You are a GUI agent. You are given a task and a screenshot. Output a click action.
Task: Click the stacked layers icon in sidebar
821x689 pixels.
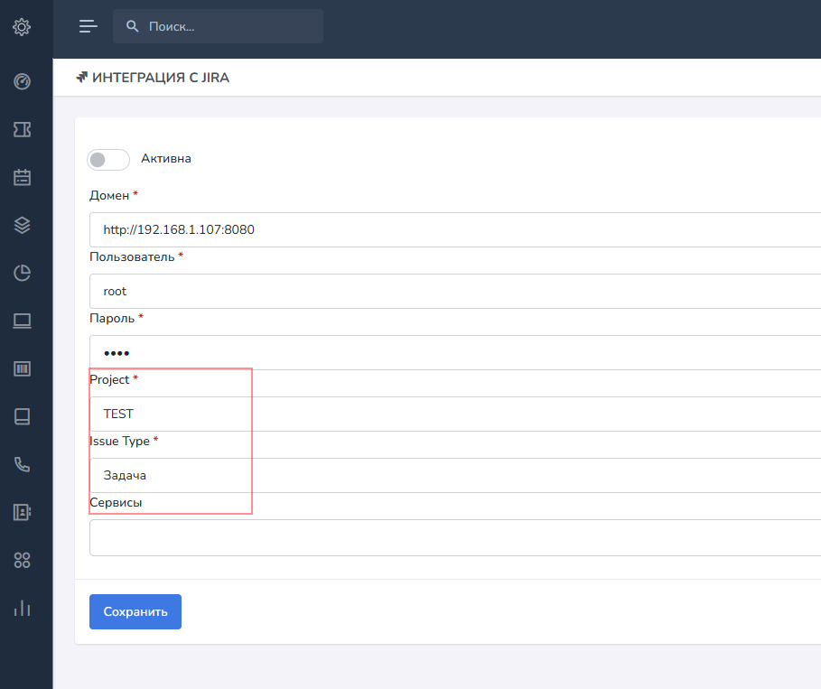(x=23, y=225)
